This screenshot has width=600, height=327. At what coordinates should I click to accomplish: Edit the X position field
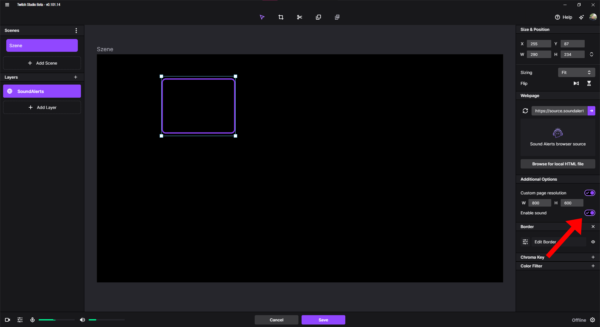click(539, 44)
